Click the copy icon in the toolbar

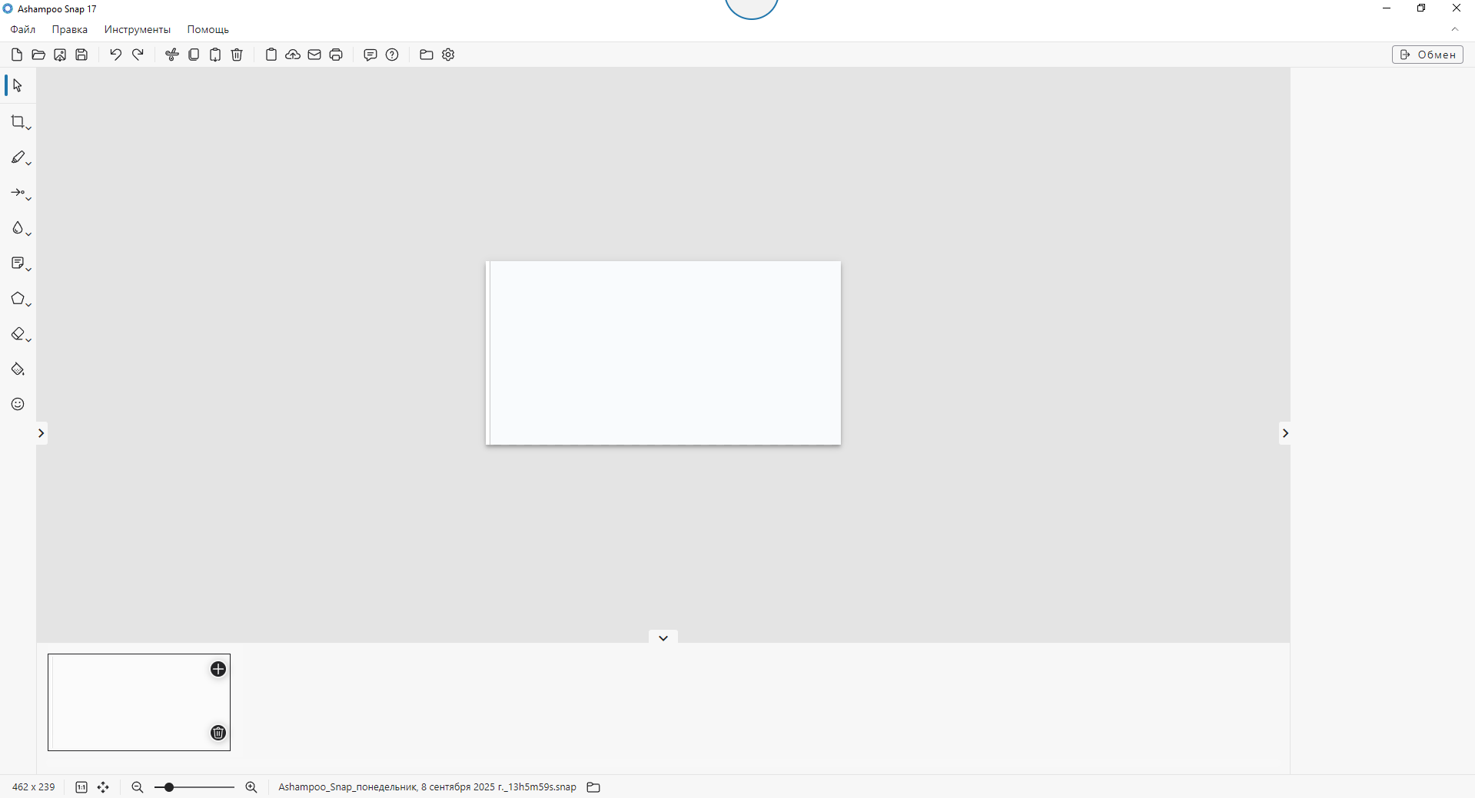coord(194,55)
